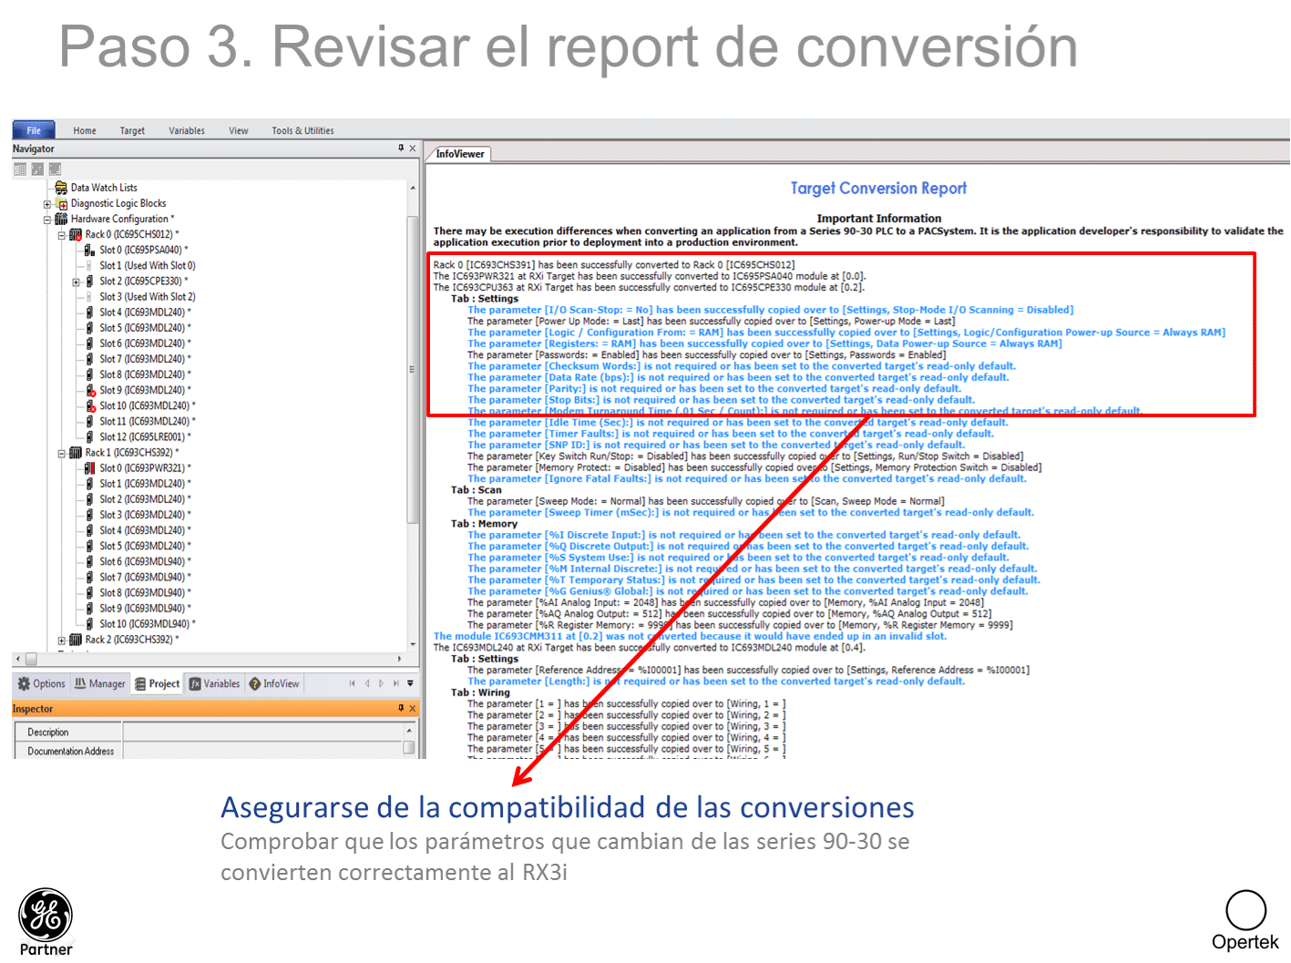Open the Options tab with gear icon
Image resolution: width=1291 pixels, height=963 pixels.
click(42, 683)
